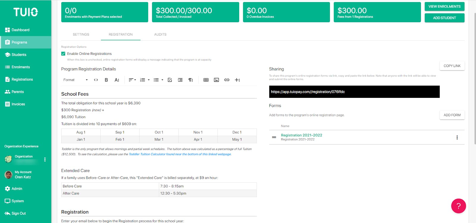This screenshot has width=476, height=223.
Task: Toggle bold formatting in the editor toolbar
Action: click(x=106, y=80)
